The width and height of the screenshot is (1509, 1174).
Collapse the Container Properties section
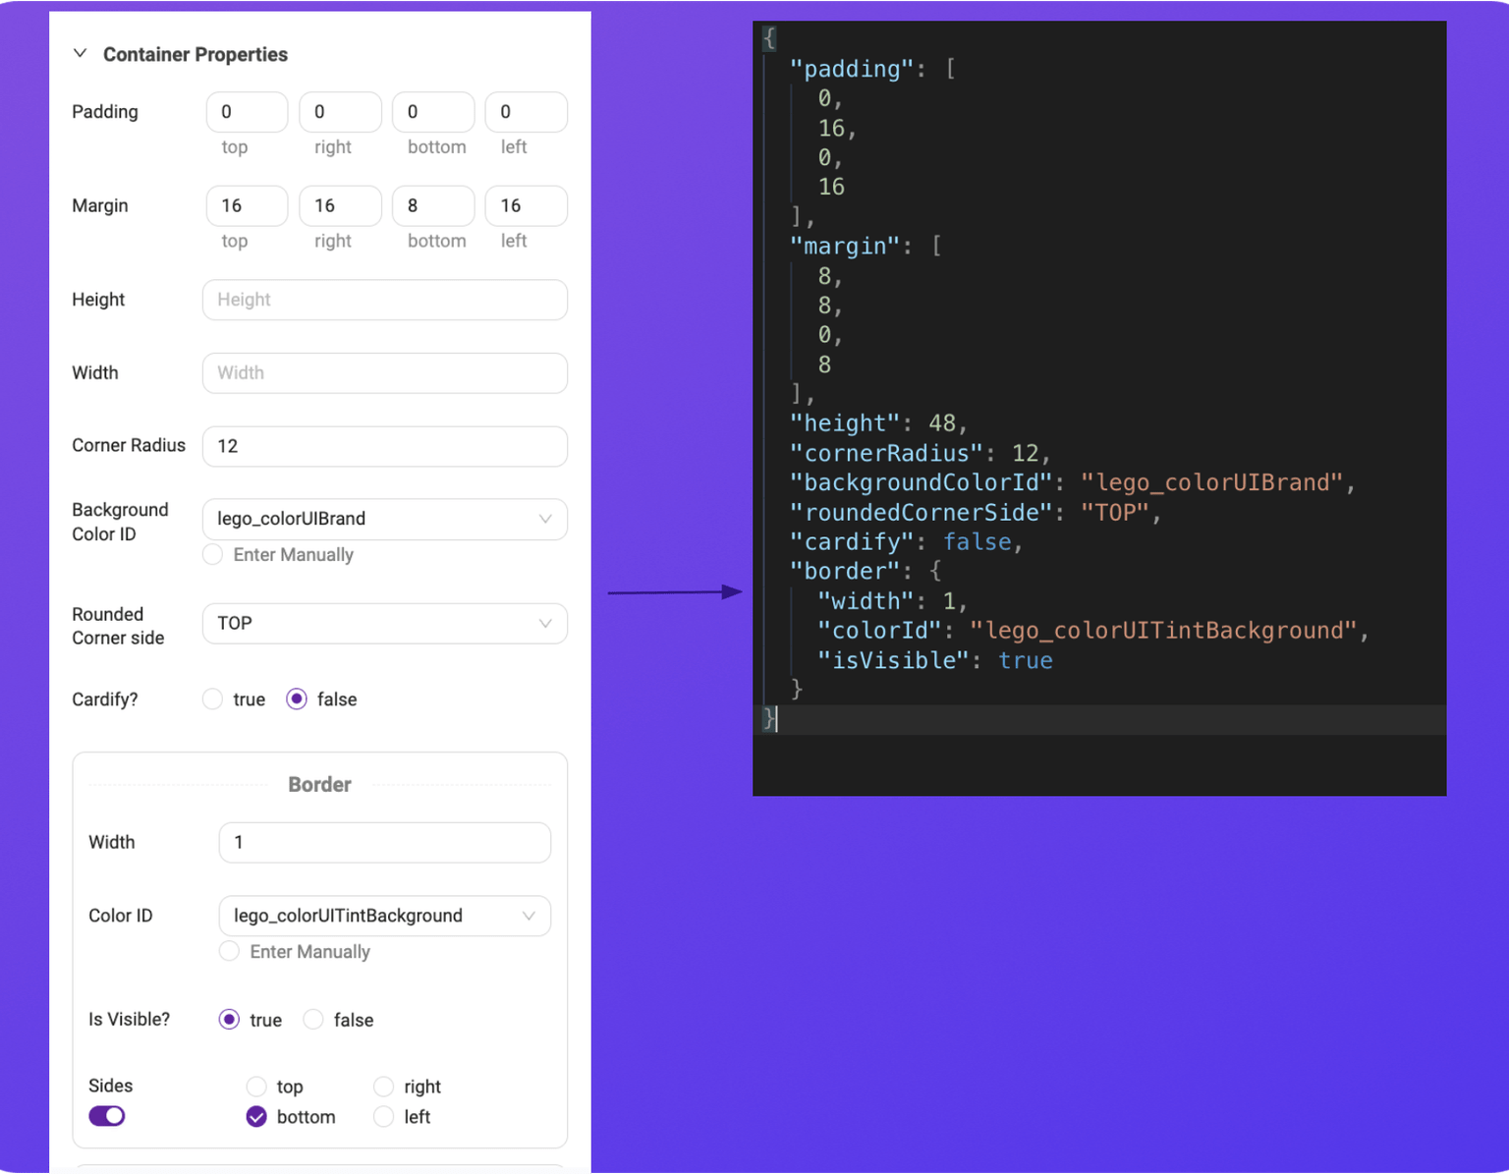click(x=81, y=54)
